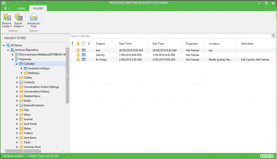Viewport: 277px width, 159px height.
Task: Click the calendar icon in Lets try row
Action: point(84,55)
